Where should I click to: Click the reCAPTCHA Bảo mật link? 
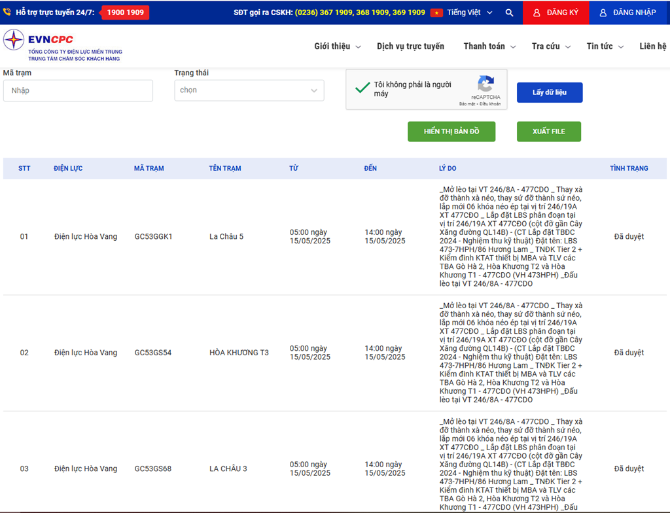coord(467,104)
